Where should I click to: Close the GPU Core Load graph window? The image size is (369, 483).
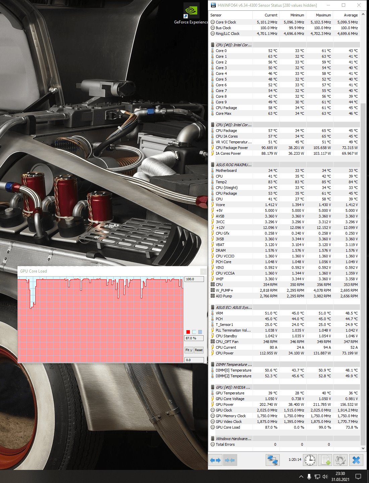(x=203, y=271)
